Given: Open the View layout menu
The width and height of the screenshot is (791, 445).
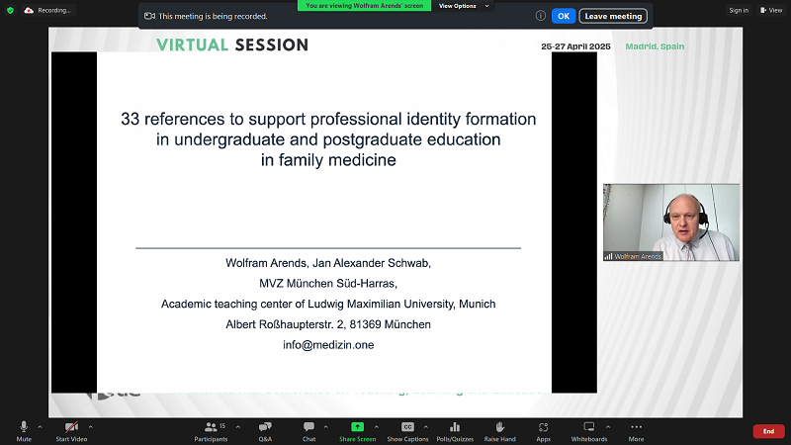Looking at the screenshot, I should tap(769, 10).
